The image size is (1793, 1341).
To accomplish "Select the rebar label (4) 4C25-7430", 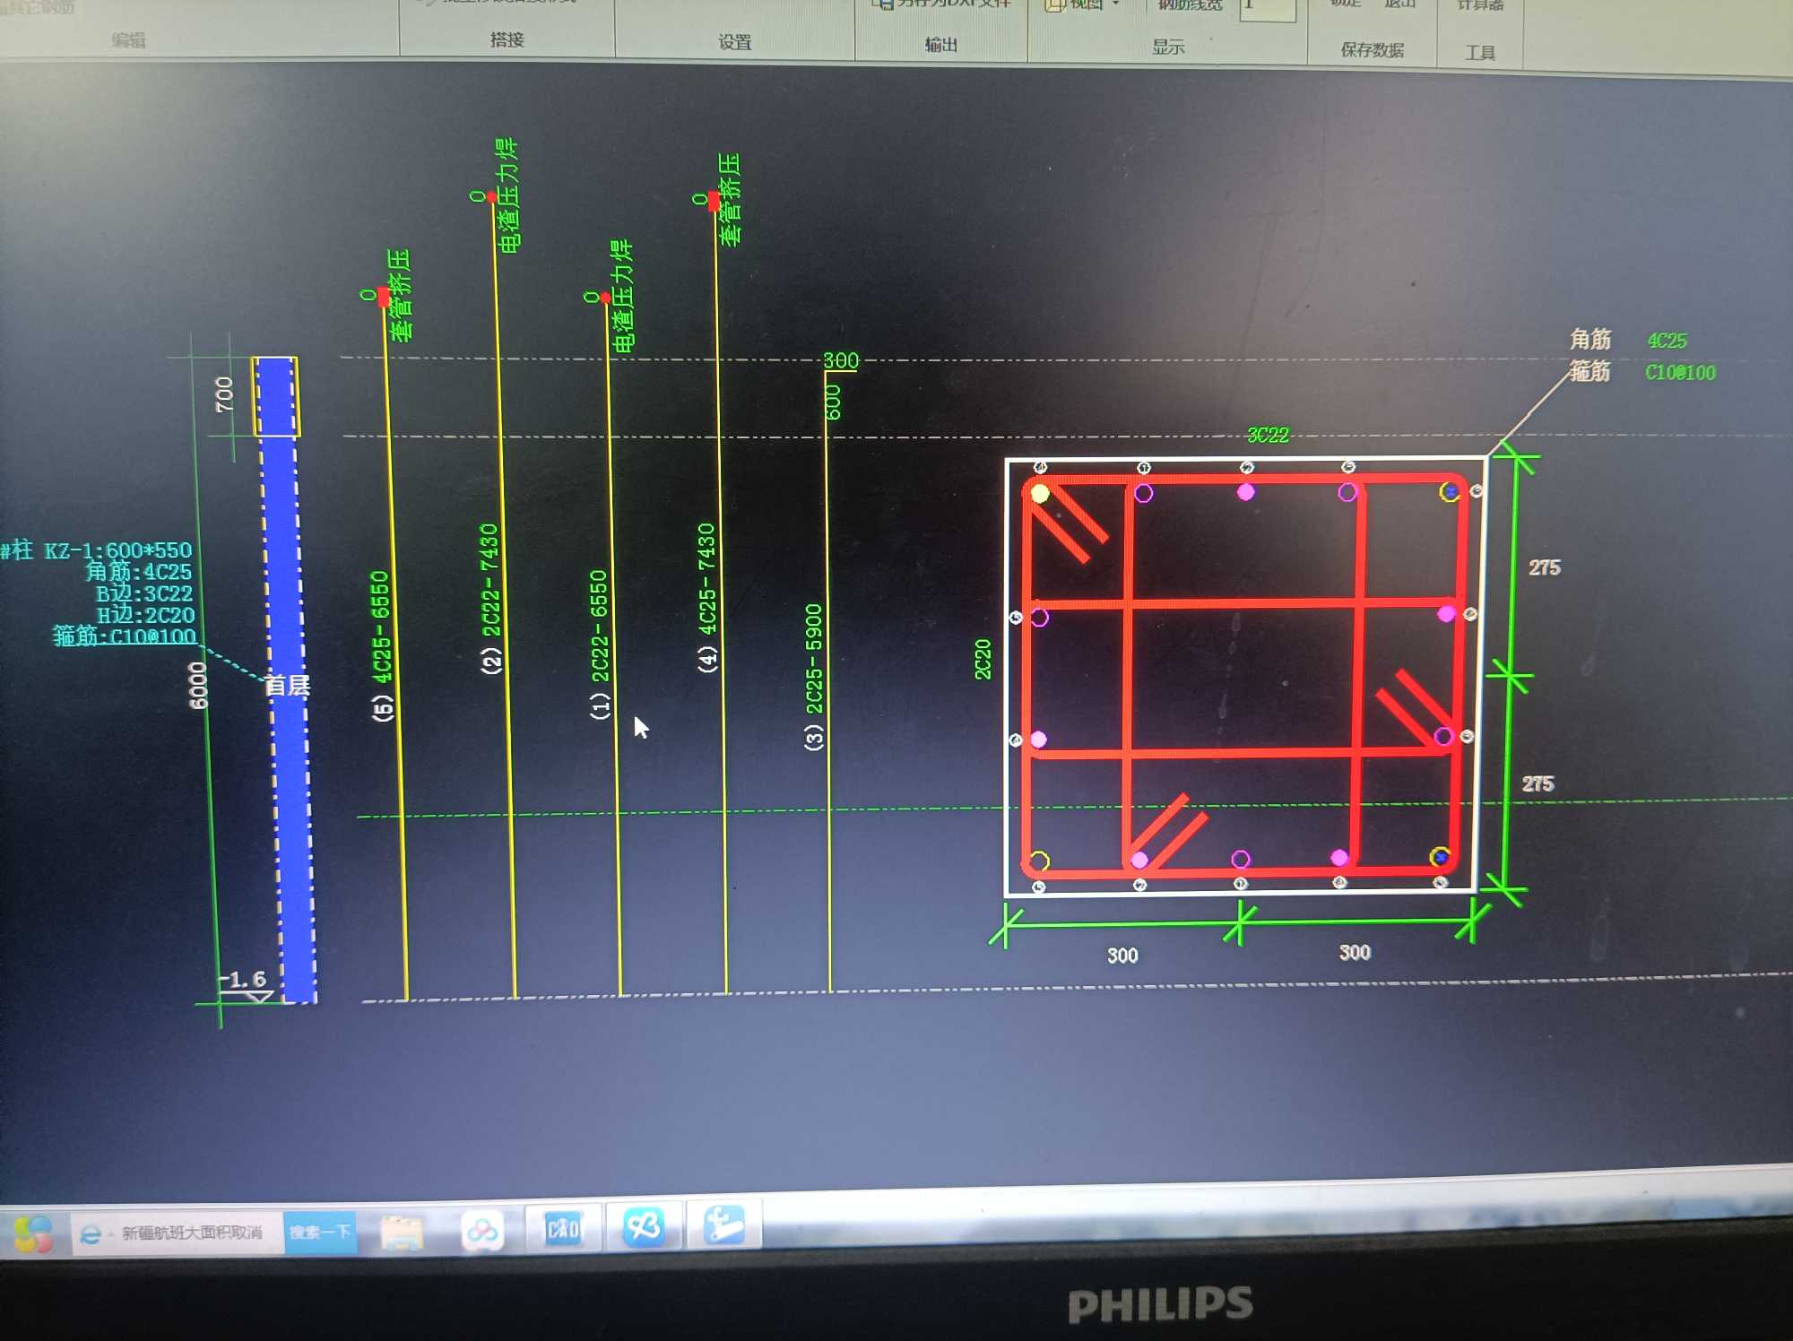I will (x=707, y=597).
